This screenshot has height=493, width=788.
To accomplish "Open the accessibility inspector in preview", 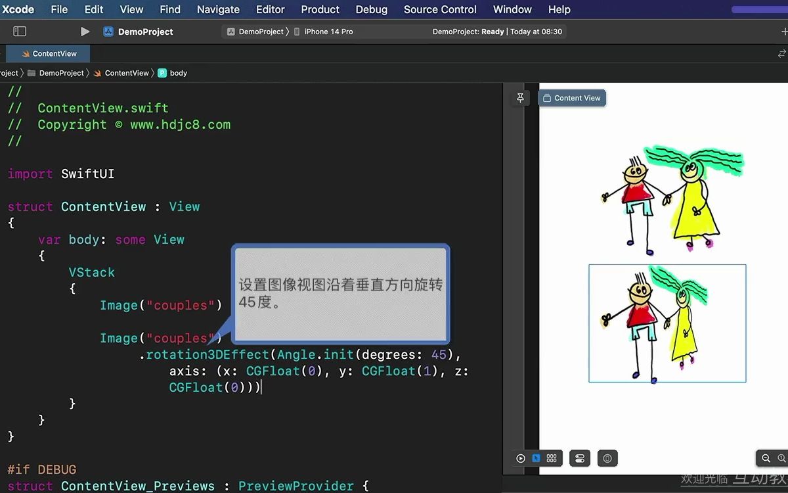I will pyautogui.click(x=607, y=458).
